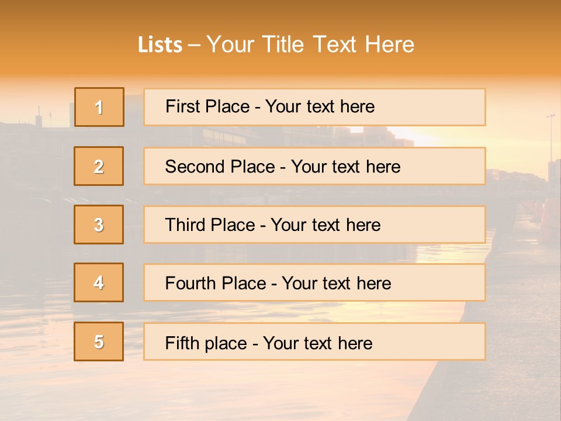Click the number 5 box
Viewport: 561px width, 421px height.
(99, 341)
